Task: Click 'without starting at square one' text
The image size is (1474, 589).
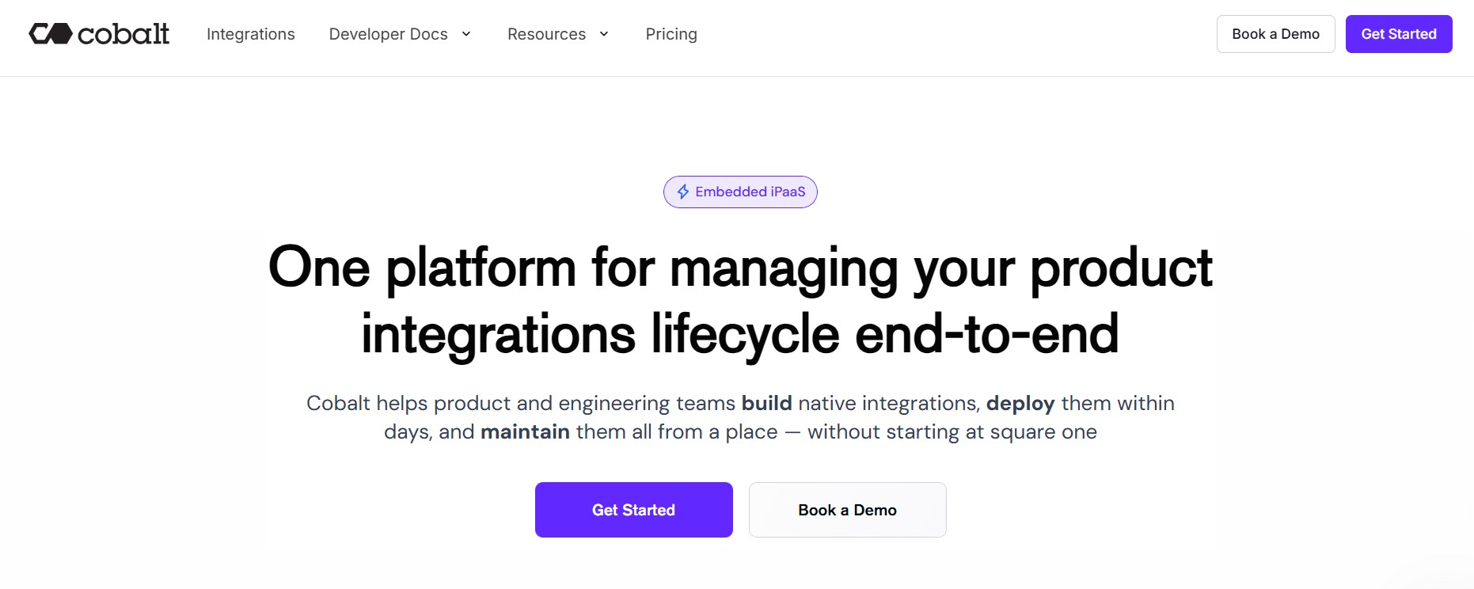Action: pos(952,432)
